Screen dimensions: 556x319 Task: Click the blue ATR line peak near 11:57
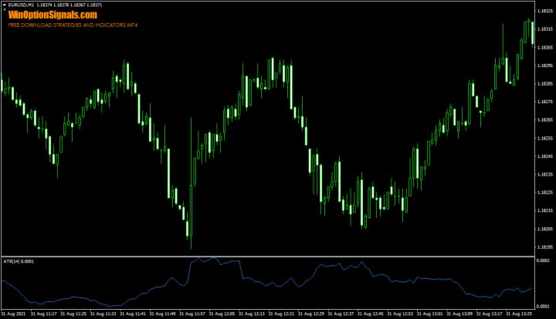pyautogui.click(x=198, y=258)
